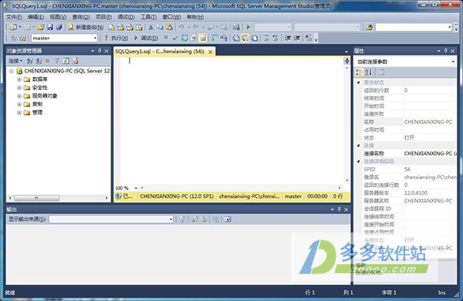The height and width of the screenshot is (301, 463).
Task: Toggle auto-hide pin on Properties panel
Action: tap(445, 51)
